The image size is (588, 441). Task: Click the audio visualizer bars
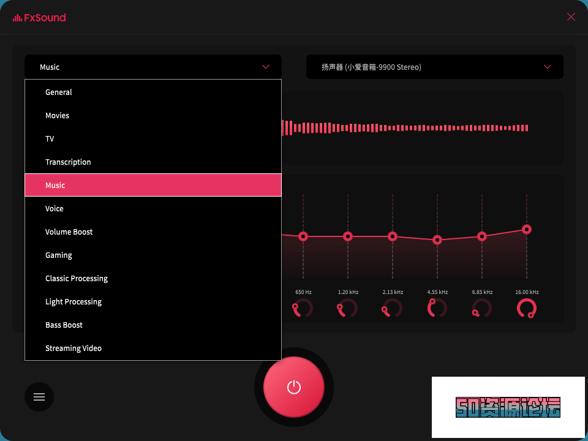(x=404, y=128)
